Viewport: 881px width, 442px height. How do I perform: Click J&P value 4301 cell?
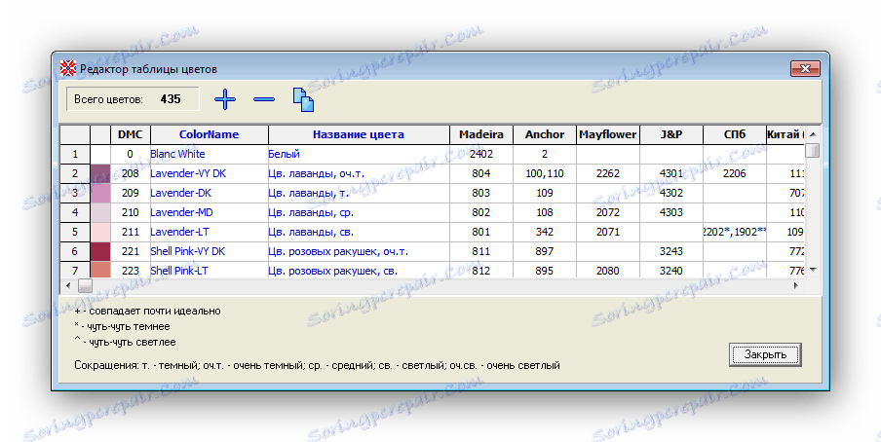(671, 173)
